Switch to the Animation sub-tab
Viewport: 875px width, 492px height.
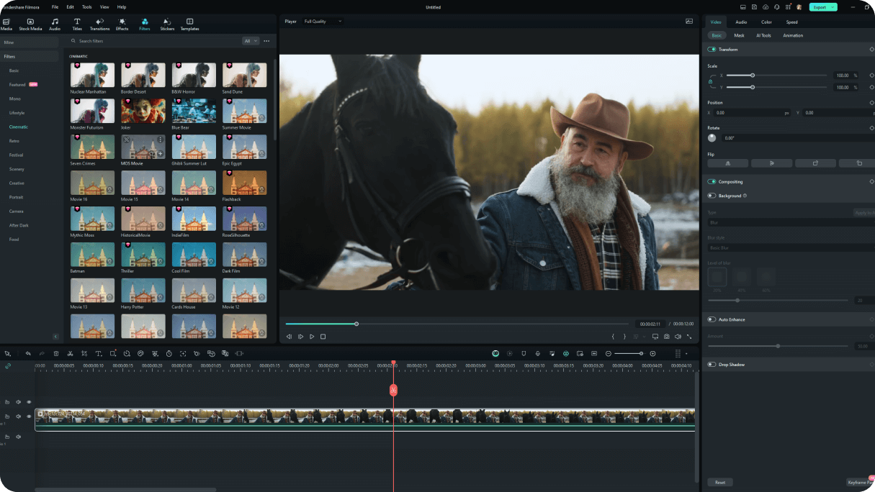[793, 35]
